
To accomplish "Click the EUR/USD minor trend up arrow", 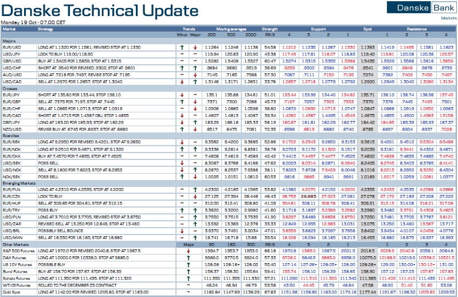I will pyautogui.click(x=181, y=47).
